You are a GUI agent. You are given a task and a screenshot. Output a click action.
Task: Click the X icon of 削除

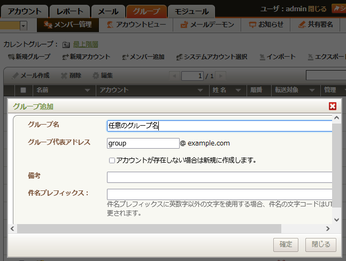(x=64, y=76)
